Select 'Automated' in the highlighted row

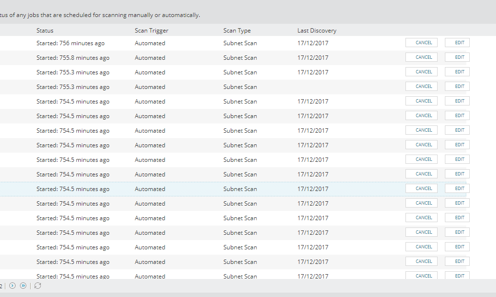[150, 189]
